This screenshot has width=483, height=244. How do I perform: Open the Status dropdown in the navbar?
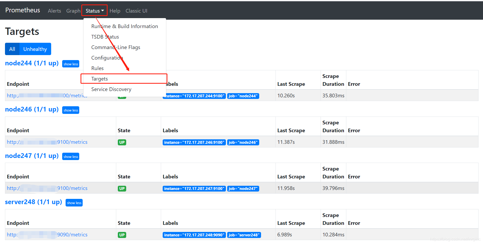pyautogui.click(x=94, y=11)
